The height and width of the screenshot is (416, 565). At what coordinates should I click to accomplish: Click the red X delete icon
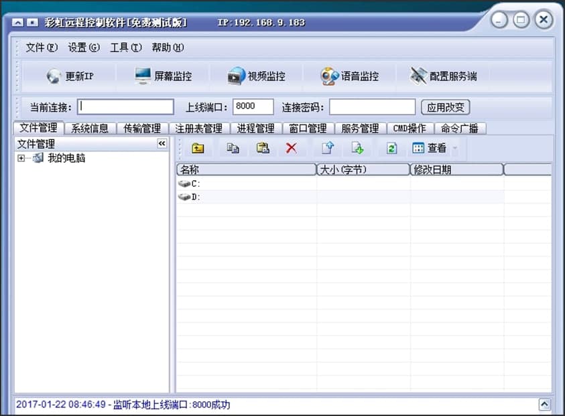point(291,148)
